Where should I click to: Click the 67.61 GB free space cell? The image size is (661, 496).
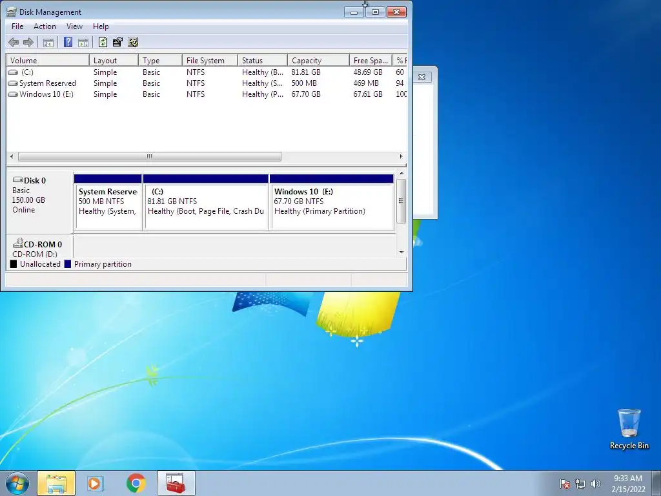(x=367, y=94)
